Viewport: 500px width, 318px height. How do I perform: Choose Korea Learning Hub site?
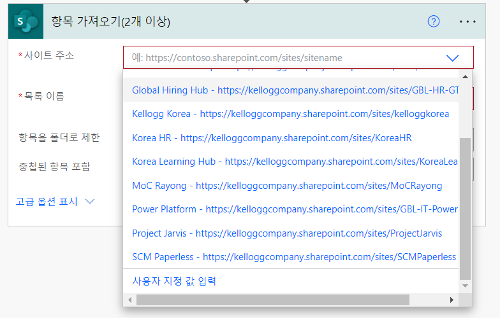pos(291,162)
